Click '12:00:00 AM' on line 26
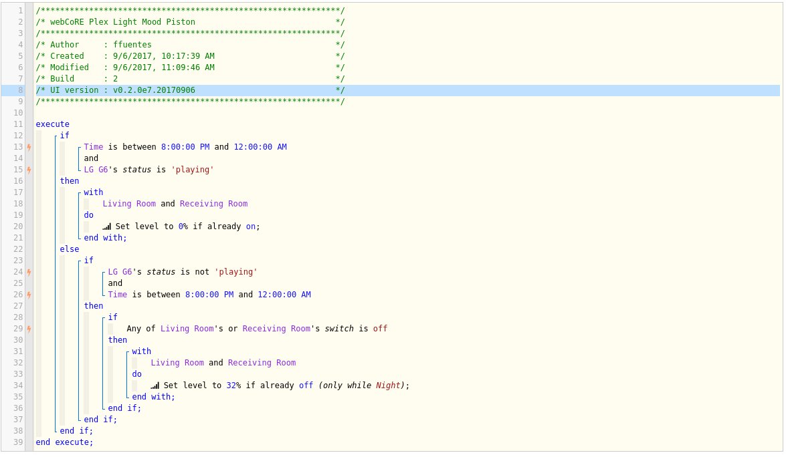This screenshot has height=457, width=786. point(284,295)
